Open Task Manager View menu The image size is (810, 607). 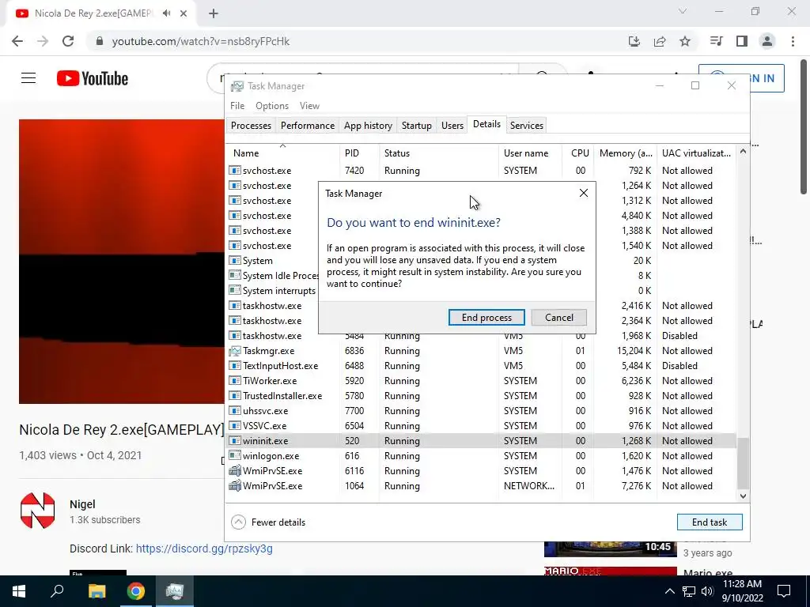point(309,105)
